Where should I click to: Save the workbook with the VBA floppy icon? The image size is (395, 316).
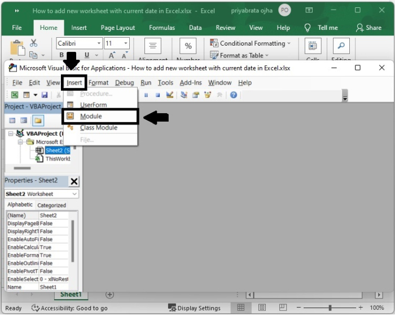pyautogui.click(x=45, y=95)
